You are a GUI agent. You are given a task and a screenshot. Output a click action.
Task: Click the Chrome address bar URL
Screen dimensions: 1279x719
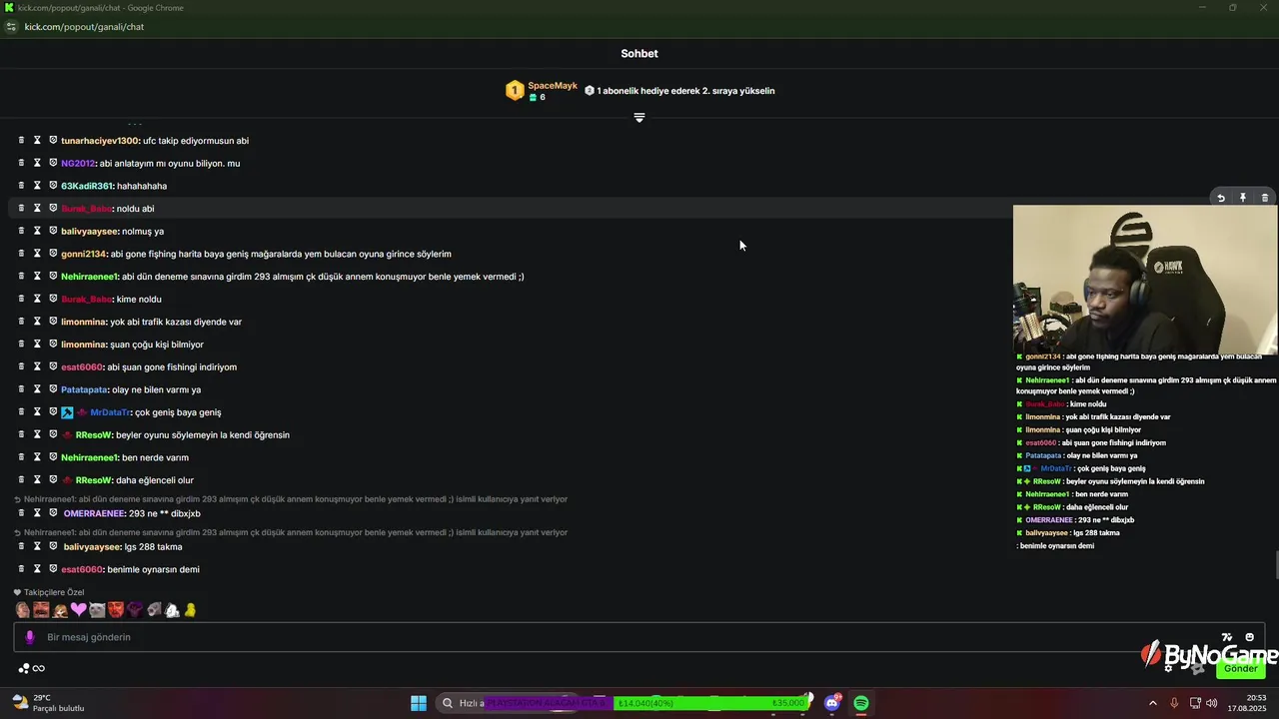(x=84, y=27)
